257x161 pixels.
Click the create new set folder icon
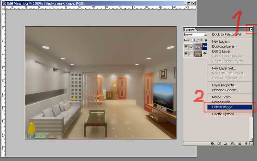pyautogui.click(x=225, y=144)
